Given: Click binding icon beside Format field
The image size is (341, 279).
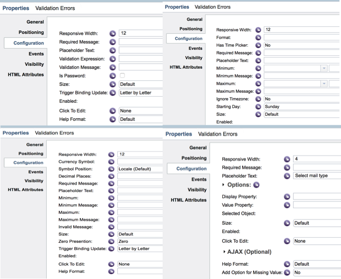Looking at the screenshot, I should (258, 38).
